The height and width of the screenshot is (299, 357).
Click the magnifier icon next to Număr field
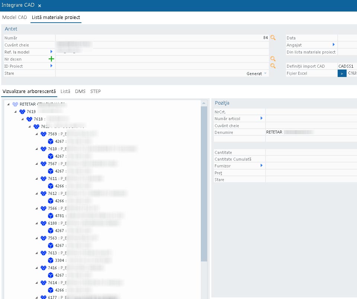pos(273,38)
